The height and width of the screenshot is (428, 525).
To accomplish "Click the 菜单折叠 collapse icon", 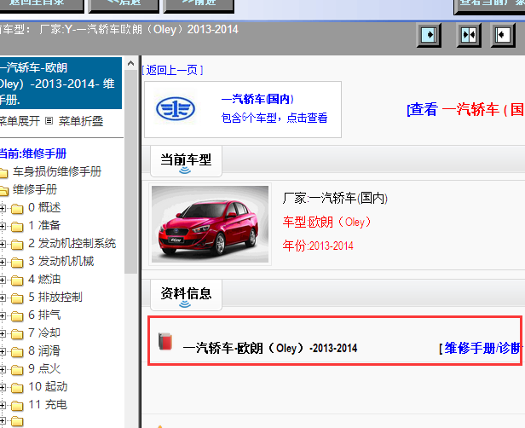I will click(x=49, y=121).
